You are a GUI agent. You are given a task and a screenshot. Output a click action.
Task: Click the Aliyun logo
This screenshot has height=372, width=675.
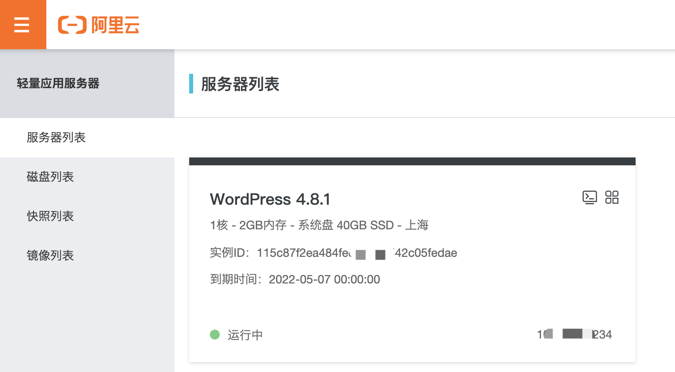point(99,25)
